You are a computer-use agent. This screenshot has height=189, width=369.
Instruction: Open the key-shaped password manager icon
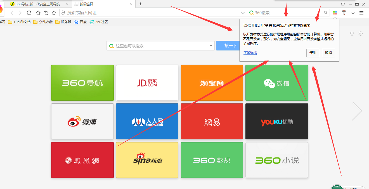(x=344, y=13)
